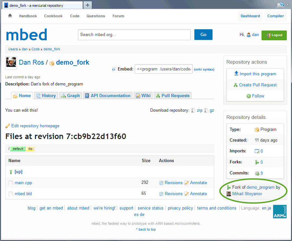Click Create Pull Request link
Viewport: 292px width, 241px height.
(255, 85)
